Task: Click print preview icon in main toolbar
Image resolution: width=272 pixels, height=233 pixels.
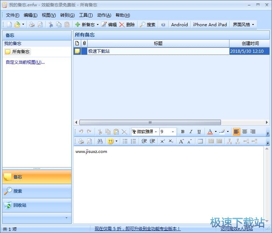Action: pos(40,24)
